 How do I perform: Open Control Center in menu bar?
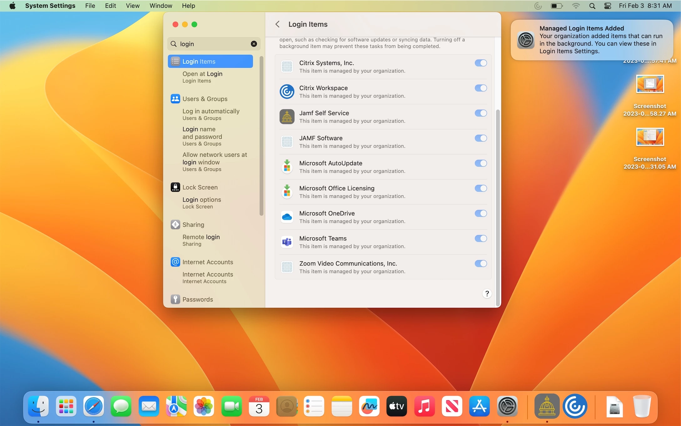point(608,6)
